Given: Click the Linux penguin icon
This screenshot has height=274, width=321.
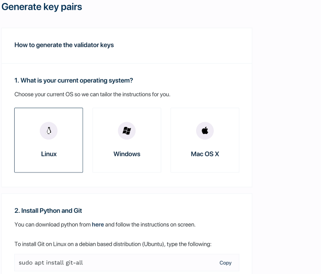Looking at the screenshot, I should 49,130.
